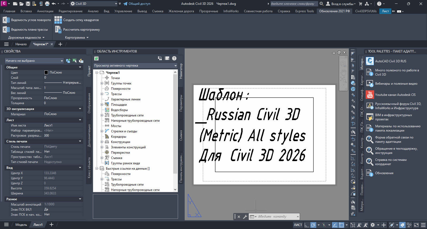This screenshot has width=427, height=229.
Task: Toggle object snap tracking in status bar
Action: click(335, 225)
